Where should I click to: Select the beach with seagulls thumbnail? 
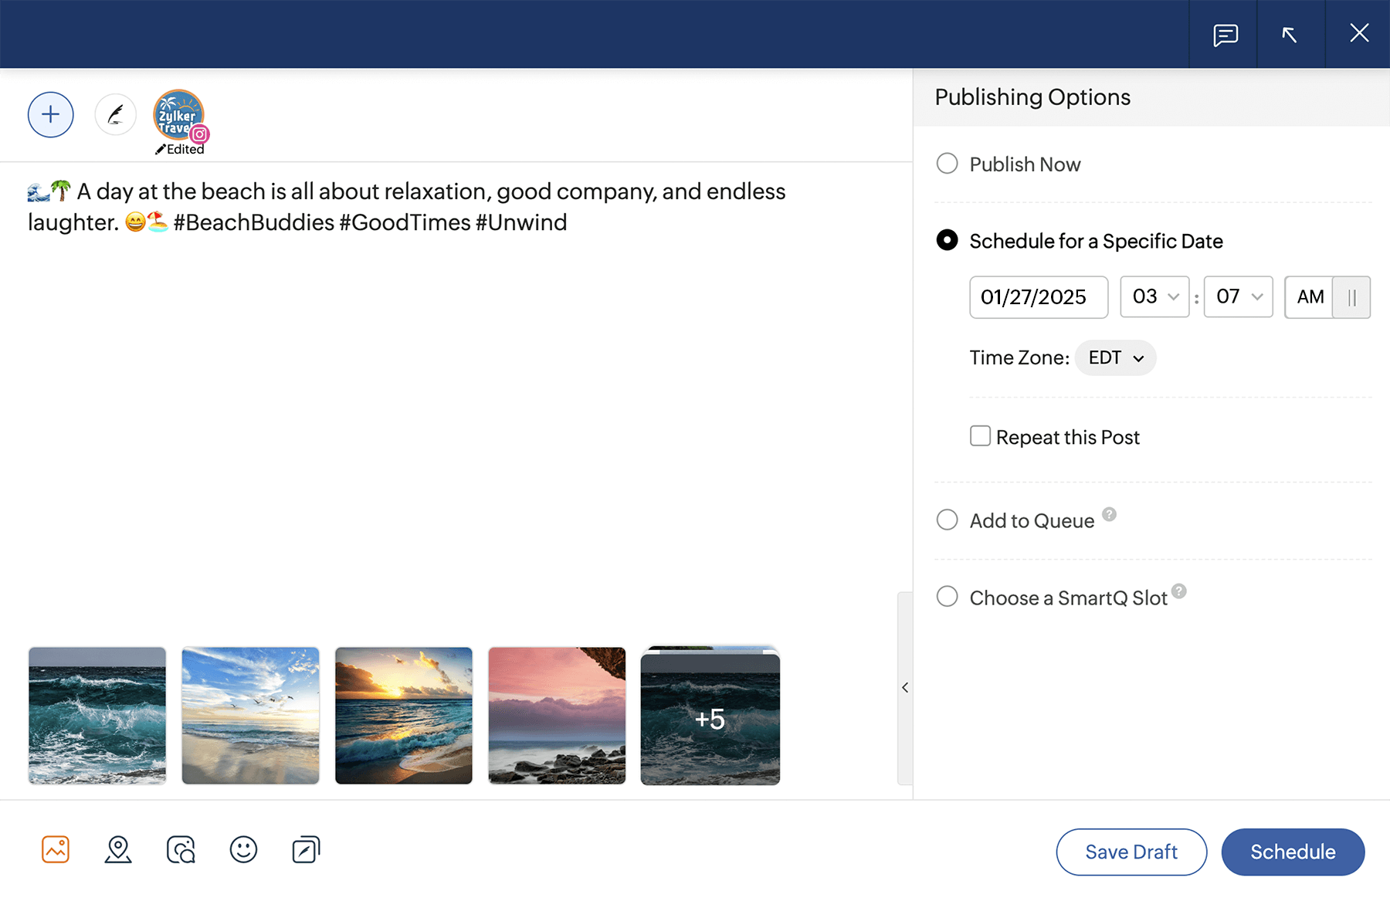click(x=250, y=716)
